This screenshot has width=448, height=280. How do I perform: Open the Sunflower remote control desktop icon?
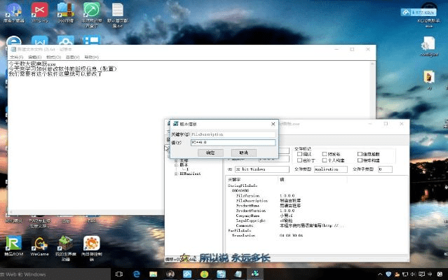point(92,243)
